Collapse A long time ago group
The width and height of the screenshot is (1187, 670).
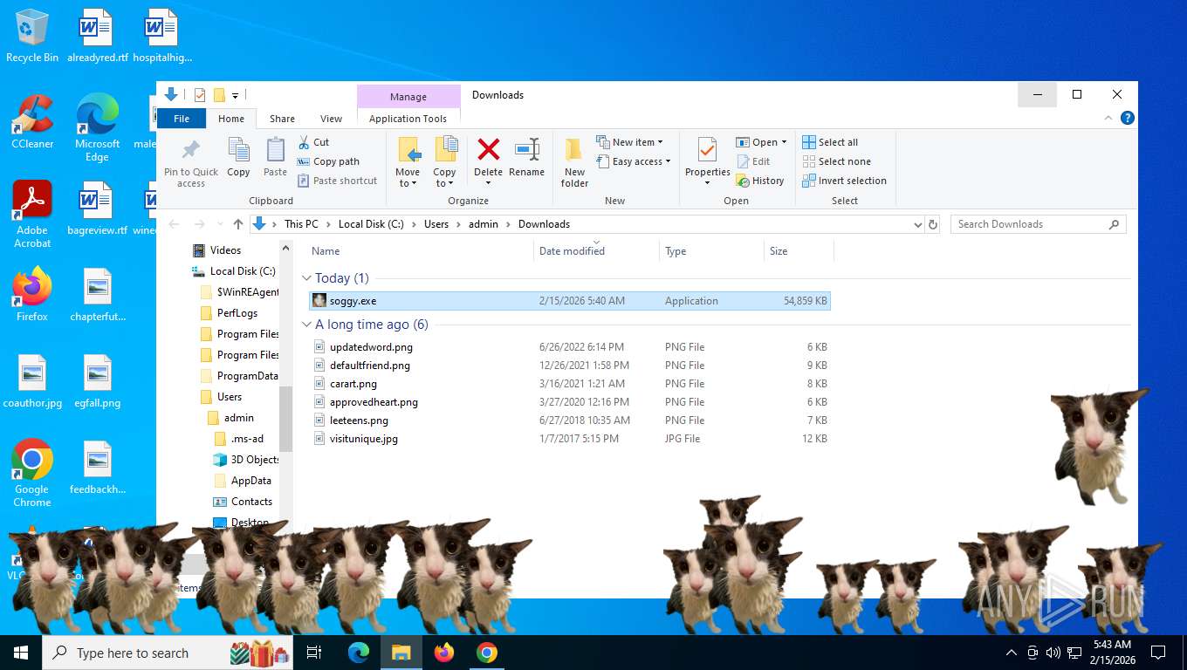click(x=306, y=325)
